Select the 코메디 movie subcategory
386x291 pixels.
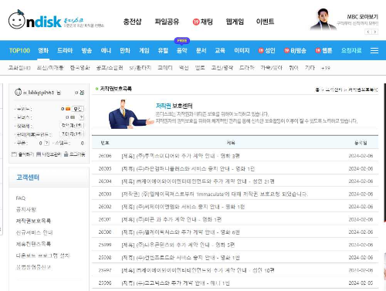tap(165, 68)
